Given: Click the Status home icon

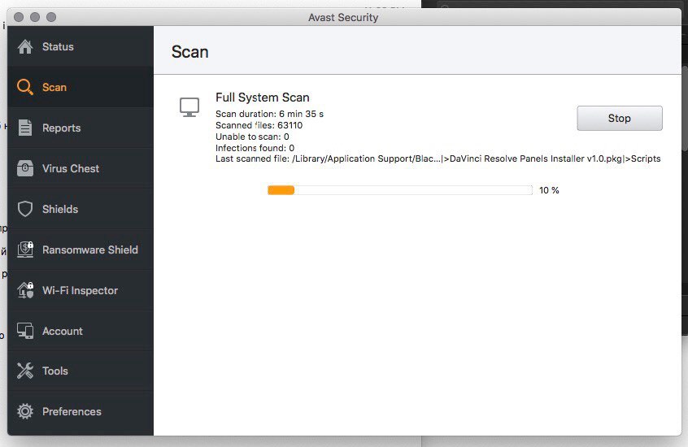Looking at the screenshot, I should click(x=25, y=46).
